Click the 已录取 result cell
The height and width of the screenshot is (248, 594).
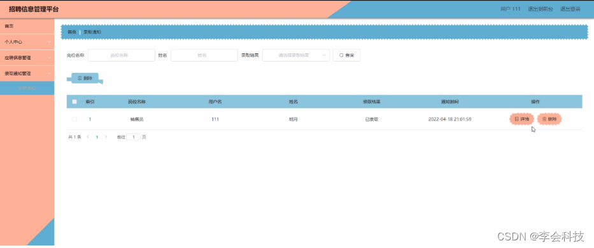pos(372,119)
